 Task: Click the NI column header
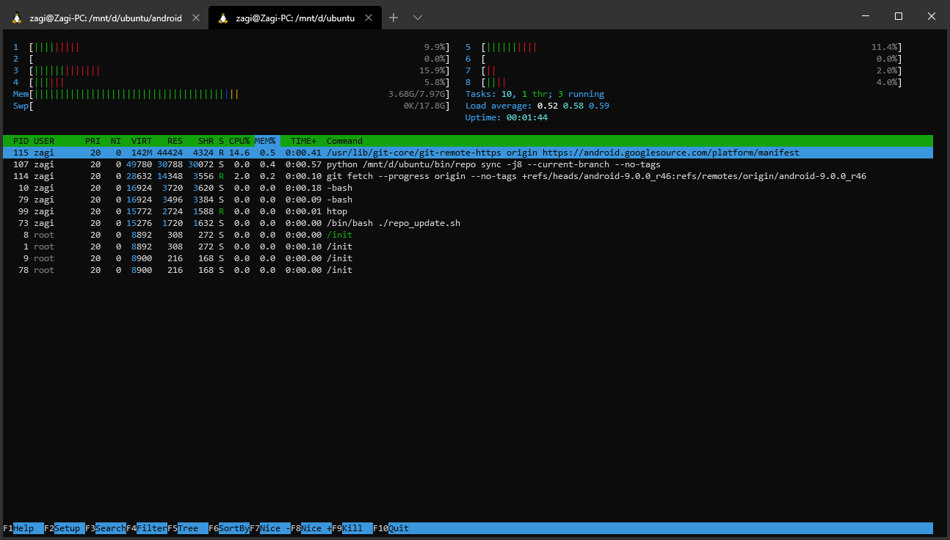click(116, 141)
